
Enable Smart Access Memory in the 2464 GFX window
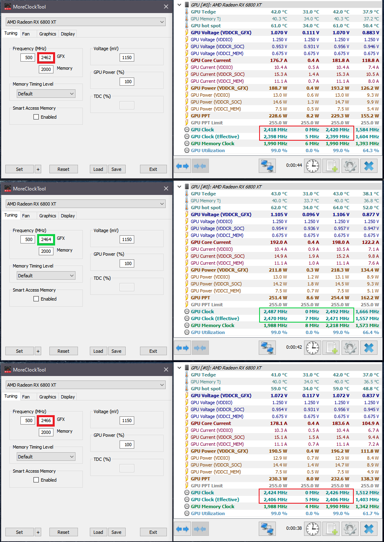(x=36, y=299)
